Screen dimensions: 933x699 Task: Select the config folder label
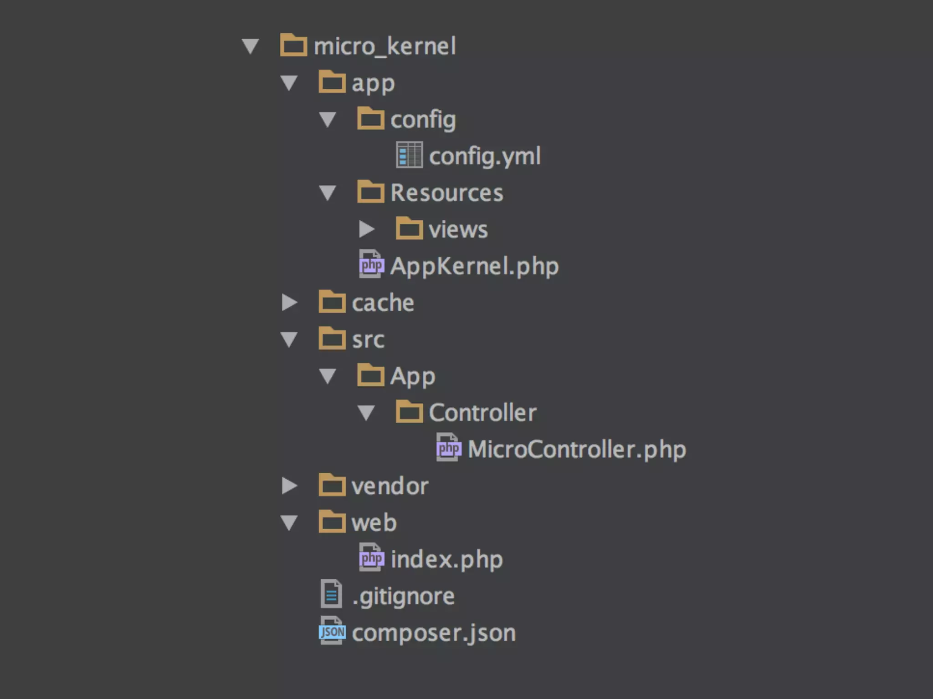(423, 120)
